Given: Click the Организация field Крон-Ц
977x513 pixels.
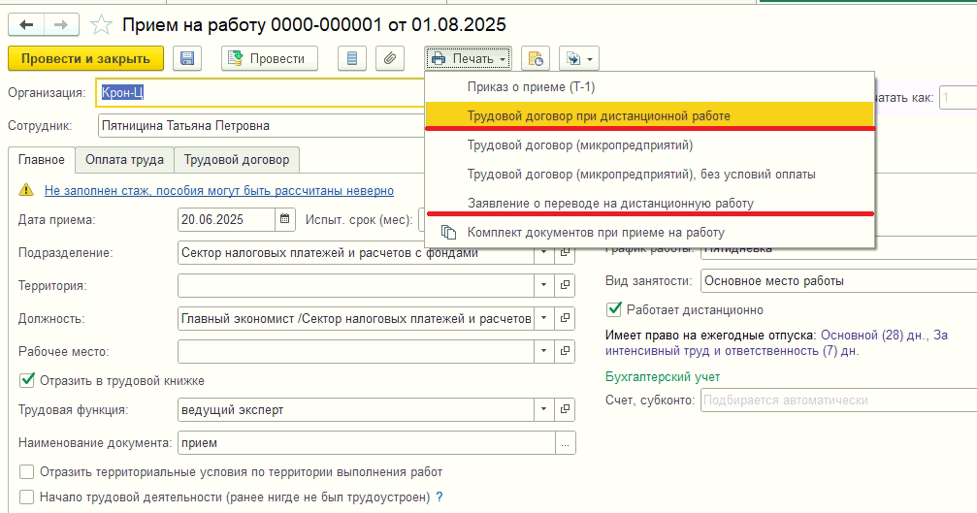Looking at the screenshot, I should [x=260, y=93].
